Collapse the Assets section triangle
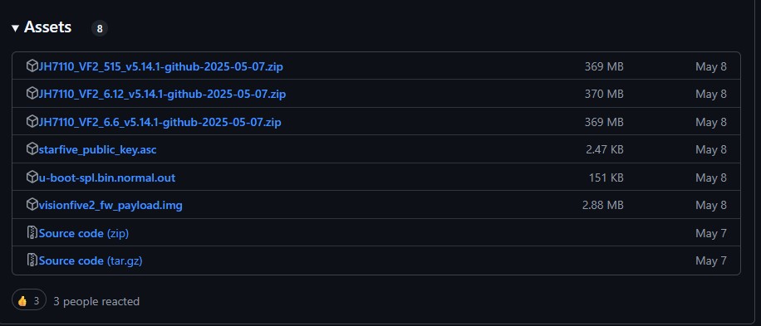This screenshot has height=326, width=761. point(15,28)
